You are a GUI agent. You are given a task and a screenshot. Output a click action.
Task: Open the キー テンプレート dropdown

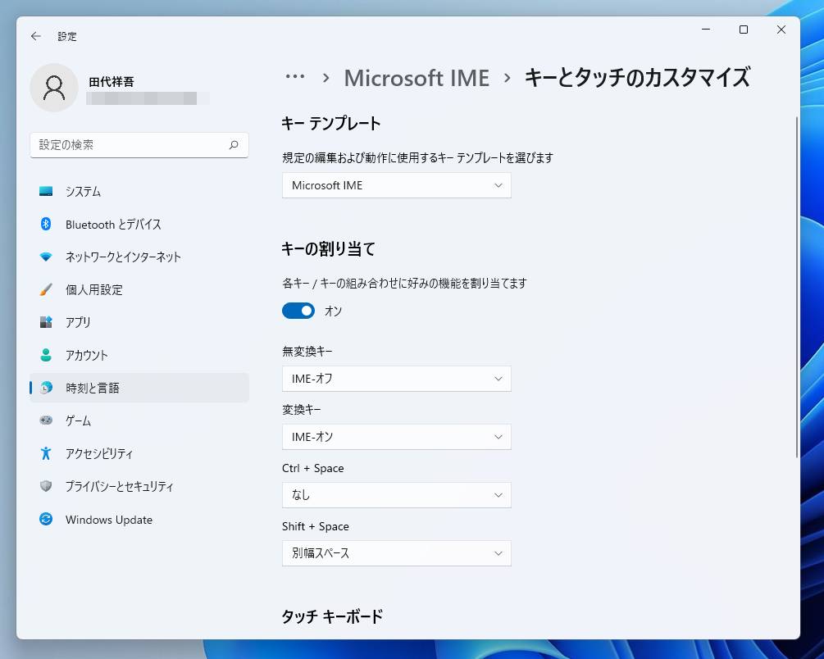[x=396, y=185]
